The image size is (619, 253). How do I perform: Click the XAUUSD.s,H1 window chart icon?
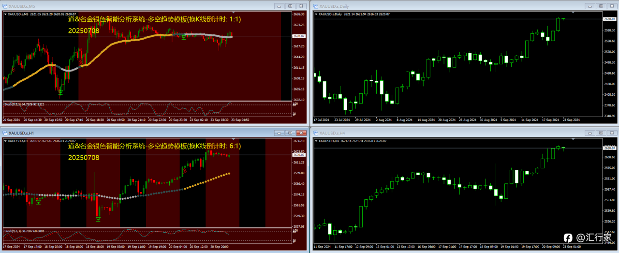[x=5, y=133]
